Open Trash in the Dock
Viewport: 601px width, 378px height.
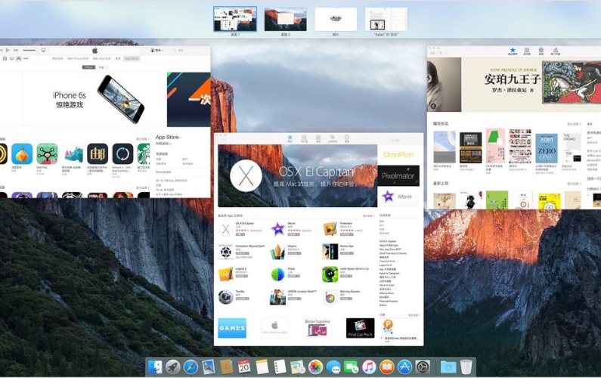(466, 367)
